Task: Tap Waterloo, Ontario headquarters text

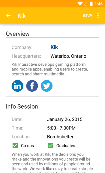Action: [x=68, y=56]
